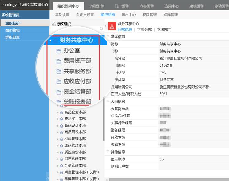
Task: Click the home icon beside 销售管理本部
Action: (61, 159)
